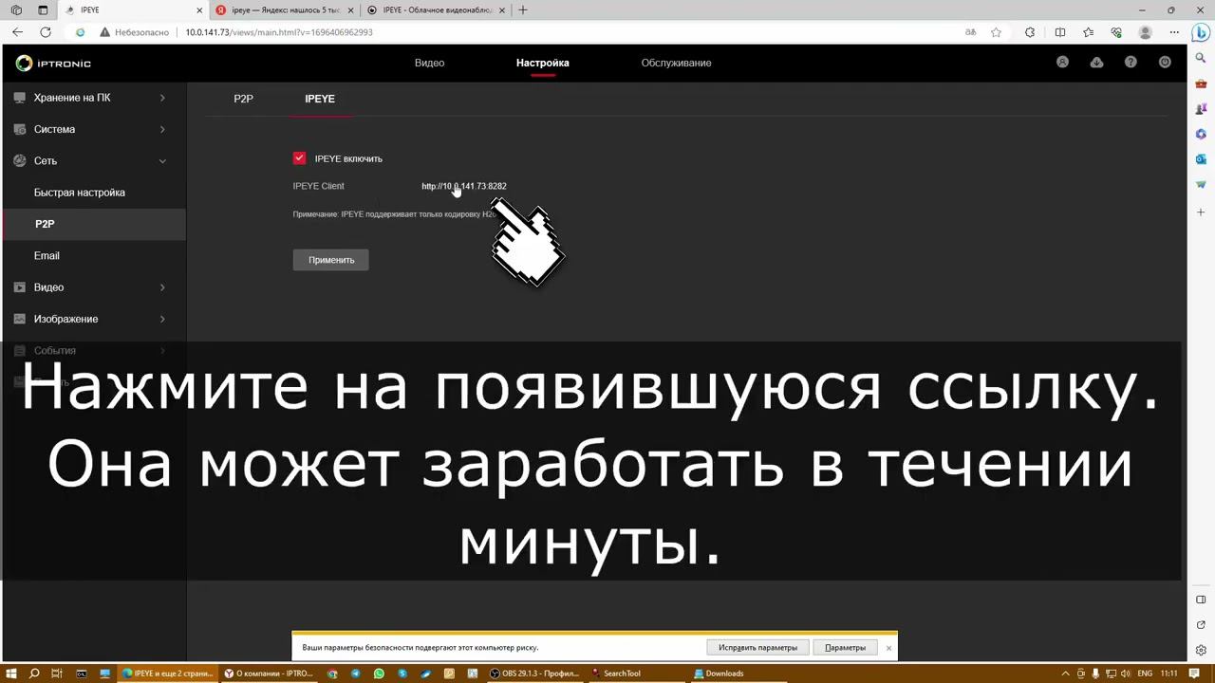
Task: Click the Edge sidebar search icon
Action: pos(1201,59)
